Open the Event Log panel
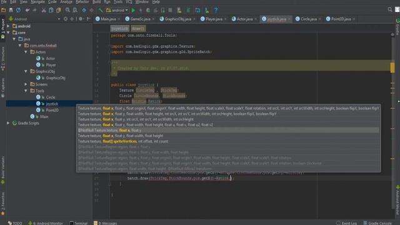 [346, 223]
